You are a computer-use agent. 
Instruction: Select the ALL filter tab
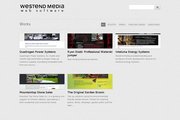(x=103, y=25)
